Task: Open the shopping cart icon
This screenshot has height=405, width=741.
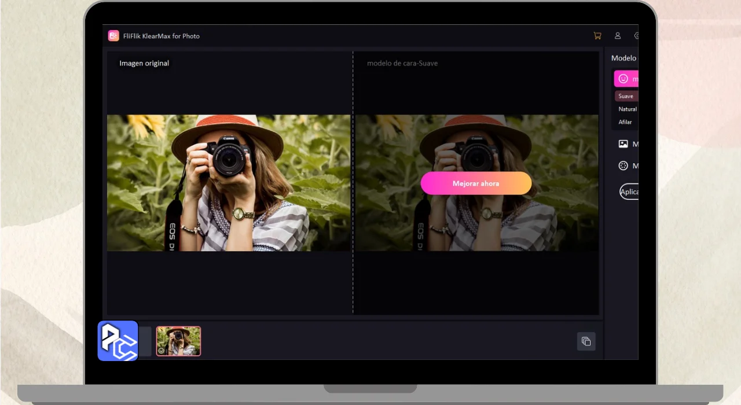Action: coord(597,36)
